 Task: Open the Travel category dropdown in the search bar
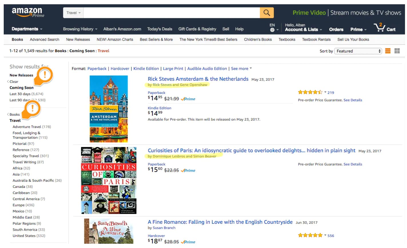click(x=73, y=13)
